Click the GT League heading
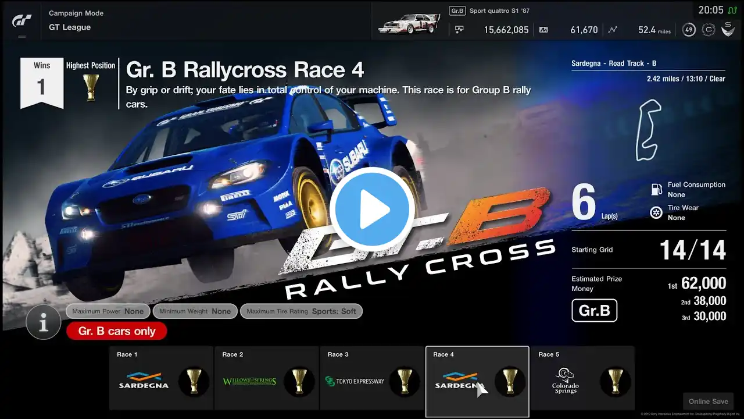The height and width of the screenshot is (419, 744). pyautogui.click(x=70, y=27)
